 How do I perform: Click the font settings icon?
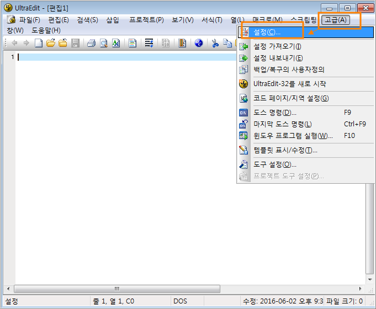116,43
